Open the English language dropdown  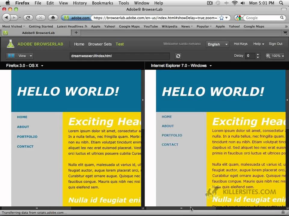coord(217,44)
